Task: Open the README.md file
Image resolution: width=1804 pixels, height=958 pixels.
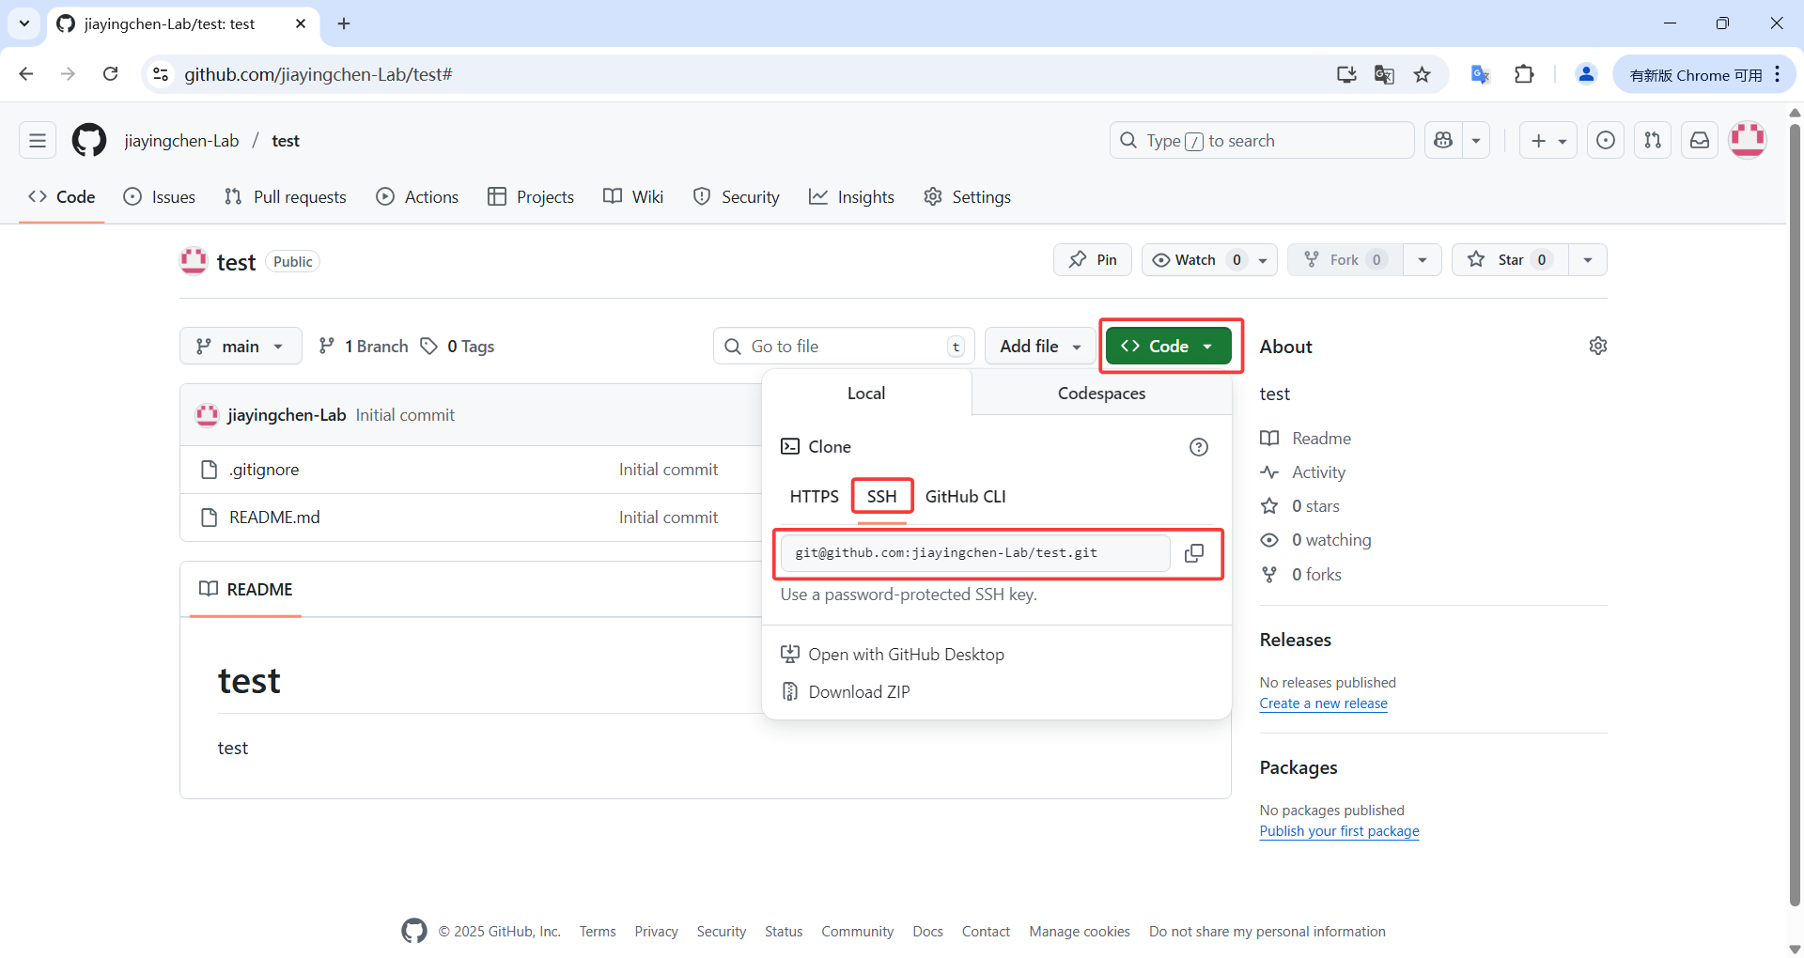Action: click(x=274, y=518)
